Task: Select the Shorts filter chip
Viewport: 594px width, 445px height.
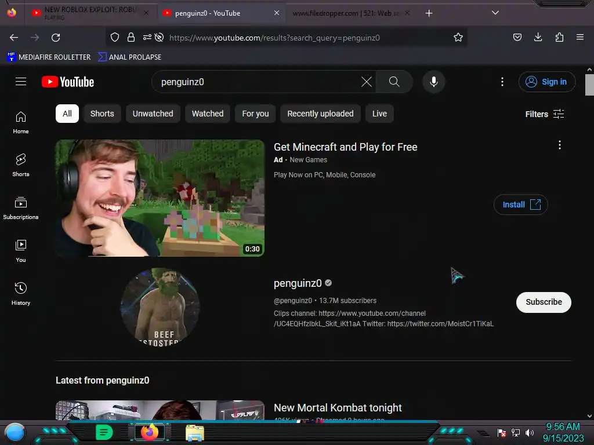Action: pos(102,114)
